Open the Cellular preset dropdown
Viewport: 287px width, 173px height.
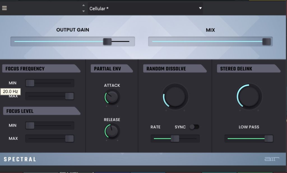[x=145, y=8]
